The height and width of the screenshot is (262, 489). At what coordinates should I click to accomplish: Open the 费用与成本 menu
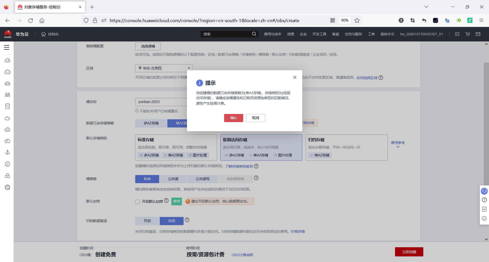tap(273, 34)
